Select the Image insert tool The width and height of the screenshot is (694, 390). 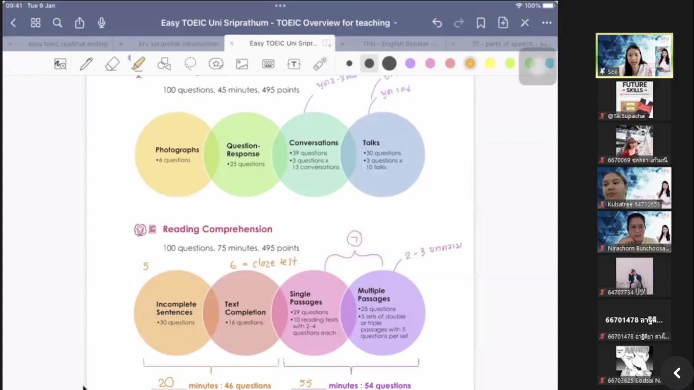(242, 64)
